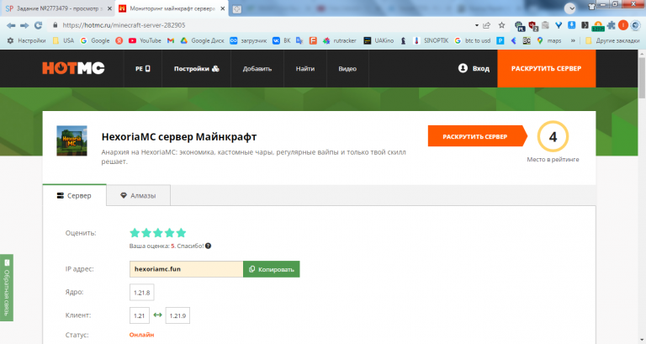Switch to the Сервер tab

[74, 195]
